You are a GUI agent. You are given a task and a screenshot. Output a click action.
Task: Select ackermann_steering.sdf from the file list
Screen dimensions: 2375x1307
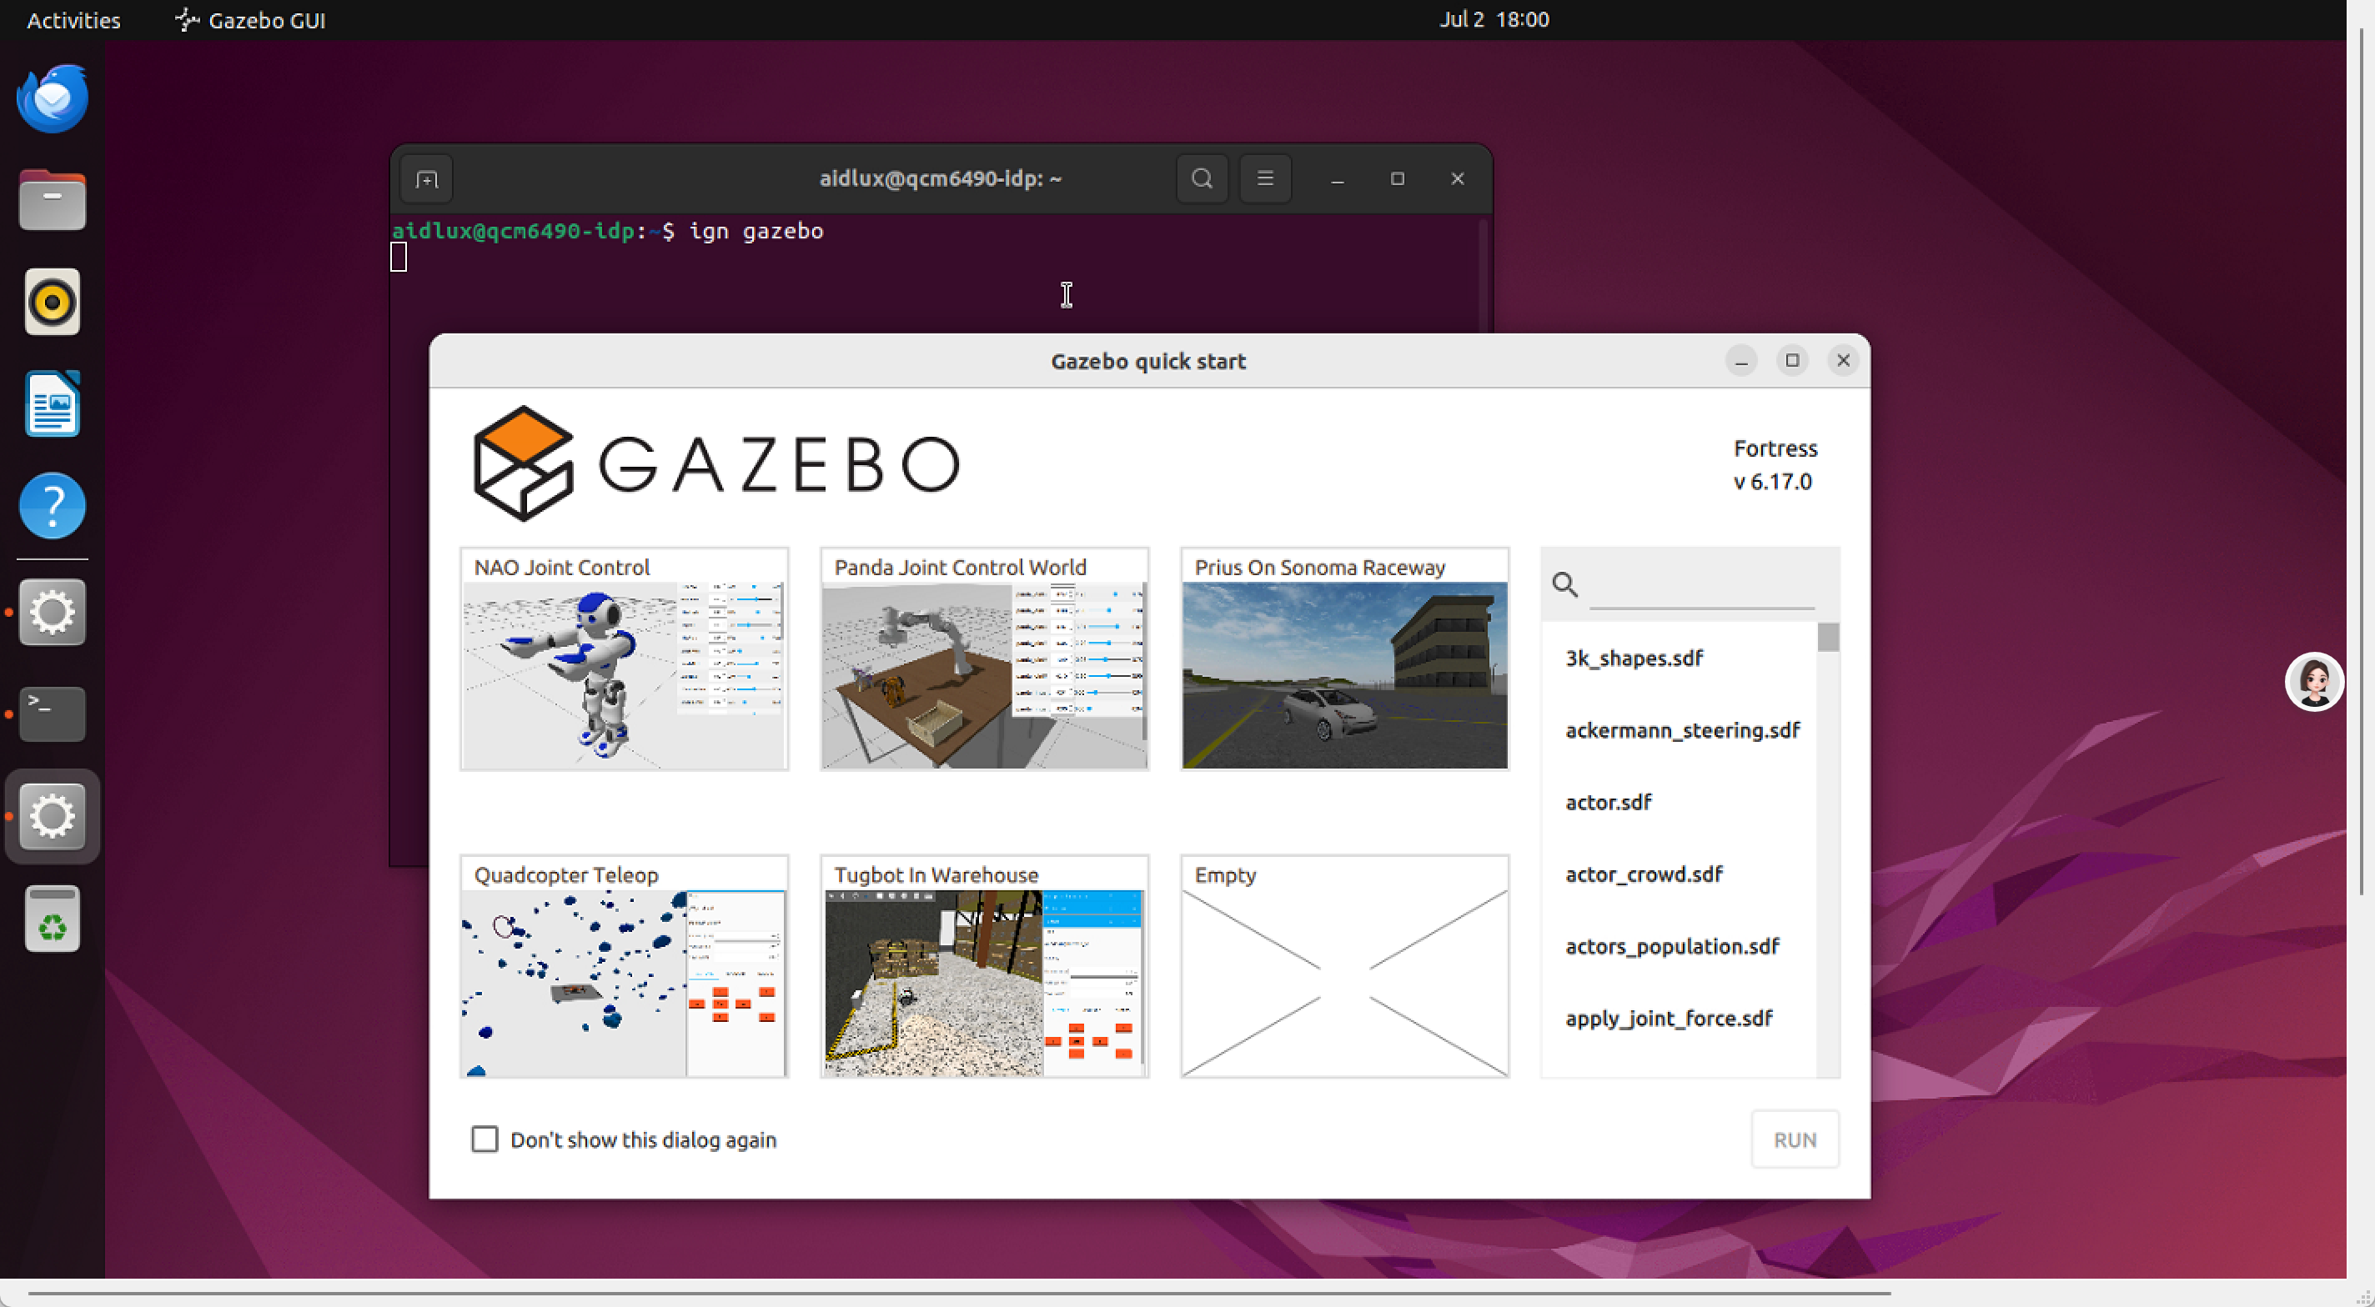[x=1682, y=730]
